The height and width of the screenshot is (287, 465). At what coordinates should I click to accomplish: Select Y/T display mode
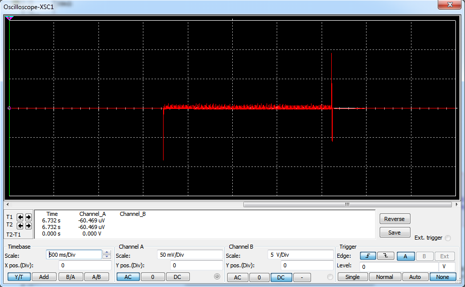[19, 276]
